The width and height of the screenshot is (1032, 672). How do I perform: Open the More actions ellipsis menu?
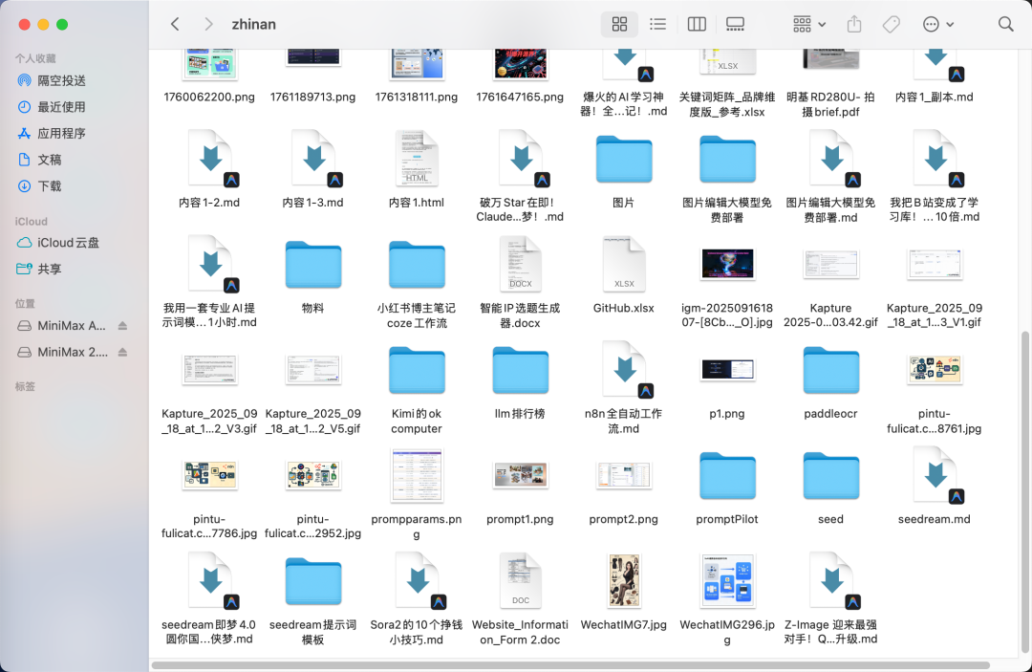937,24
